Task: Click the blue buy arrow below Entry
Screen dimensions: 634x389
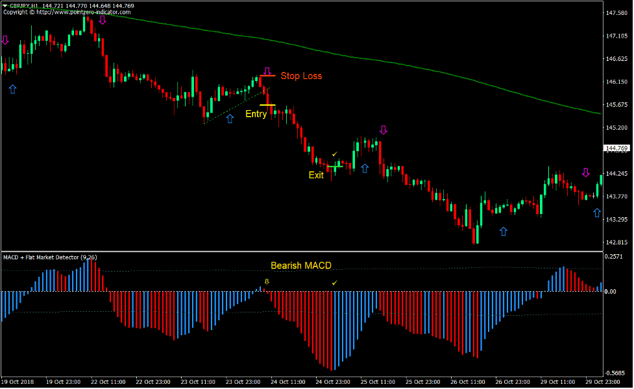Action: pos(230,119)
